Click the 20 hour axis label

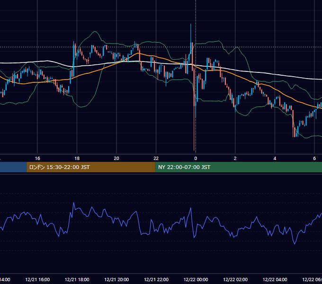116,159
